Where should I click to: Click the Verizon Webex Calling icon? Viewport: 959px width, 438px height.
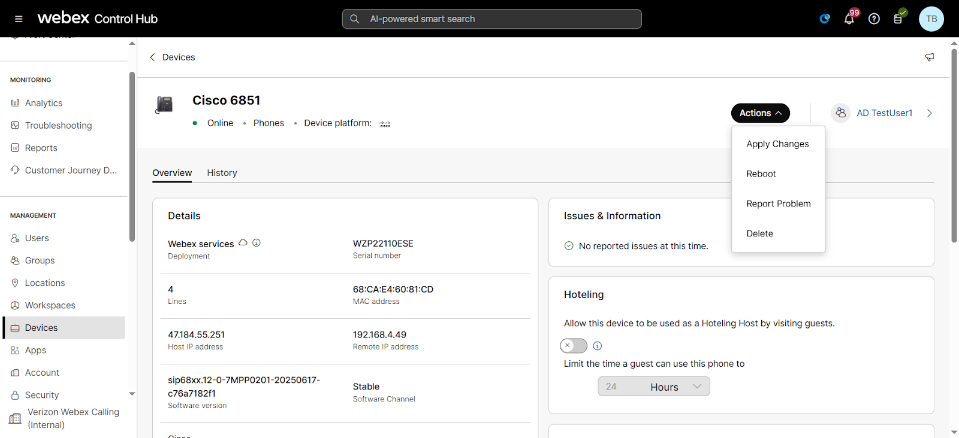[15, 418]
